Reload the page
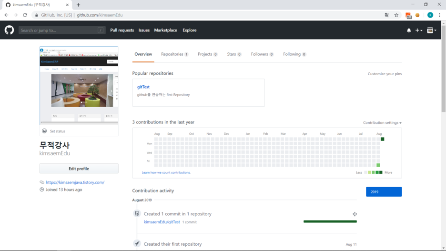The height and width of the screenshot is (251, 446). point(25,15)
